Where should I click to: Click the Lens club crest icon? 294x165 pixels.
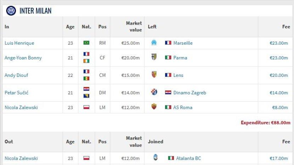154,75
